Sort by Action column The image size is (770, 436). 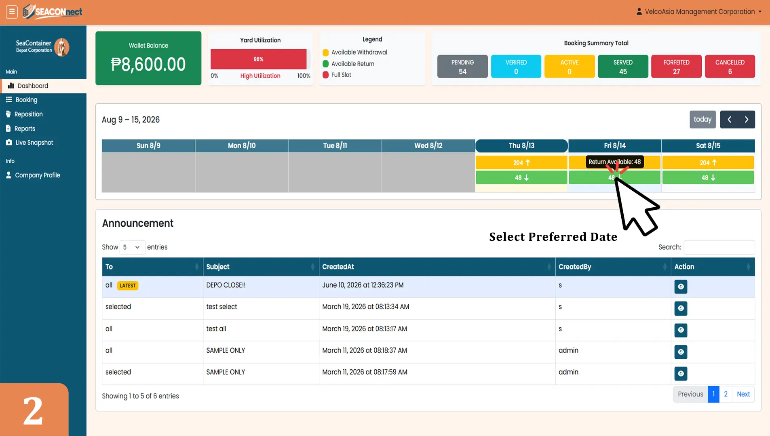tap(713, 267)
